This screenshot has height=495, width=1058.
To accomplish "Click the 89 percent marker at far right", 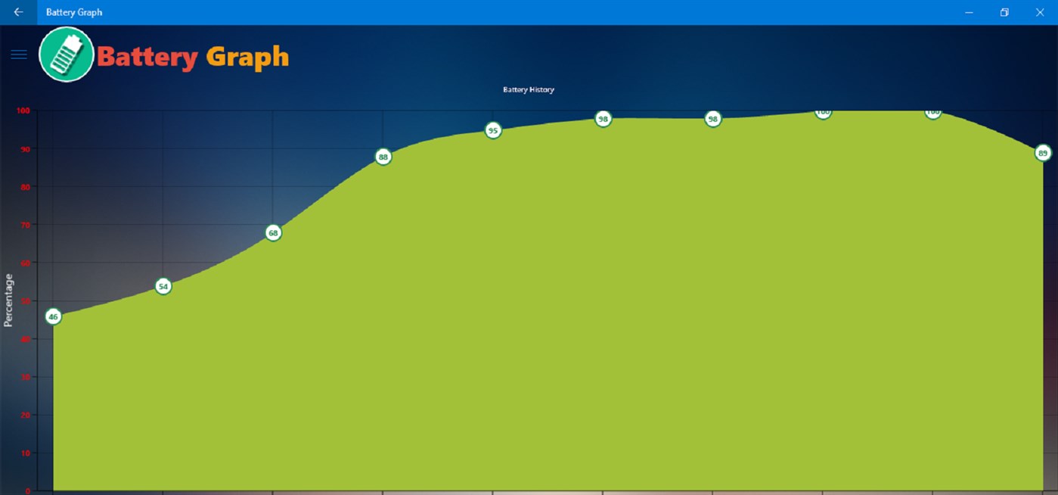I will pos(1044,152).
